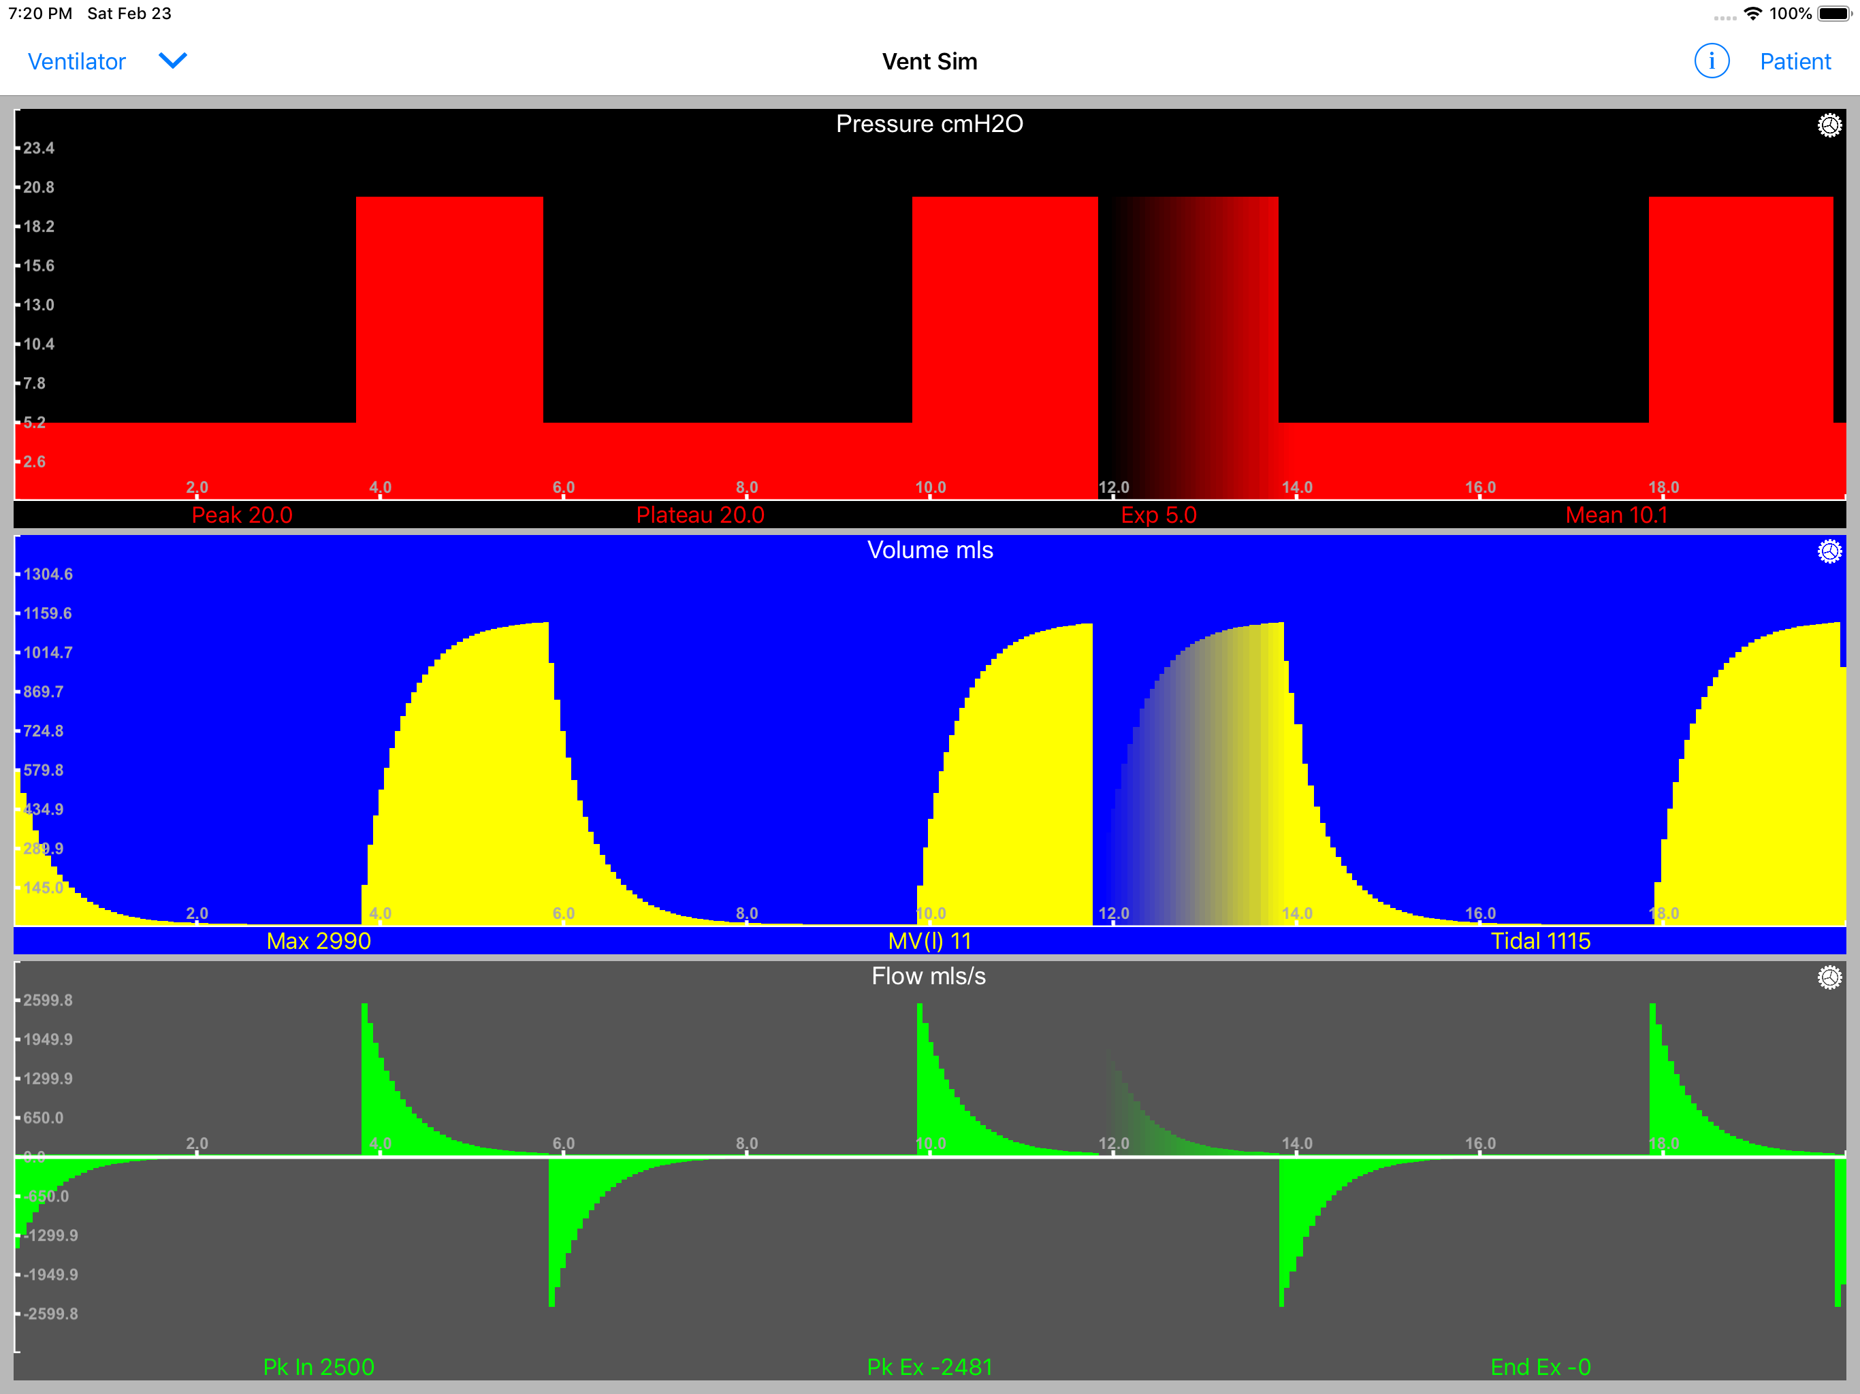Tap the battery status icon
The width and height of the screenshot is (1860, 1394).
coord(1834,14)
